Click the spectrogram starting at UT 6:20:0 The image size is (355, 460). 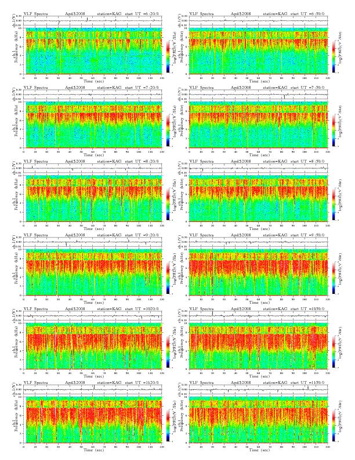pos(93,51)
